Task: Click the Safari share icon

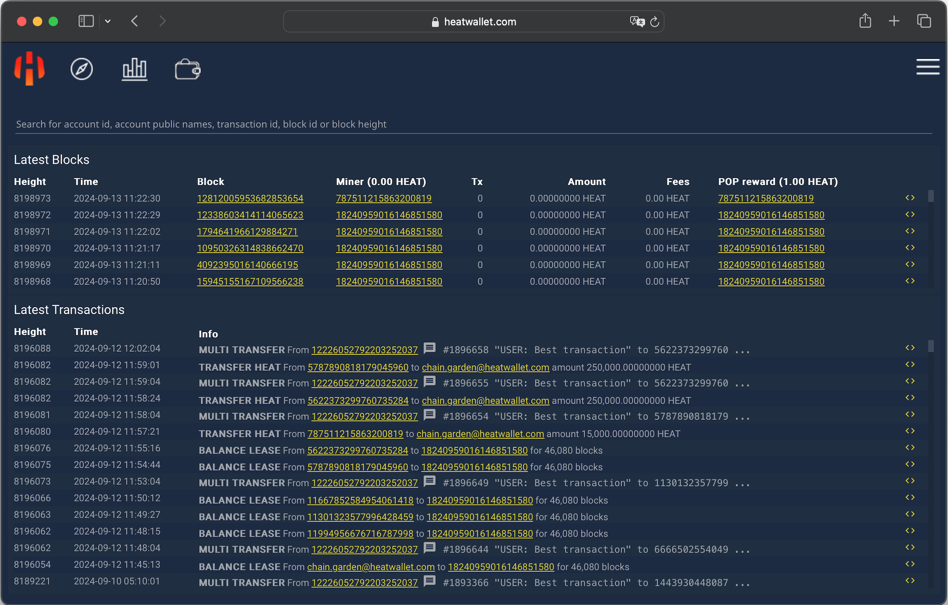Action: point(865,21)
